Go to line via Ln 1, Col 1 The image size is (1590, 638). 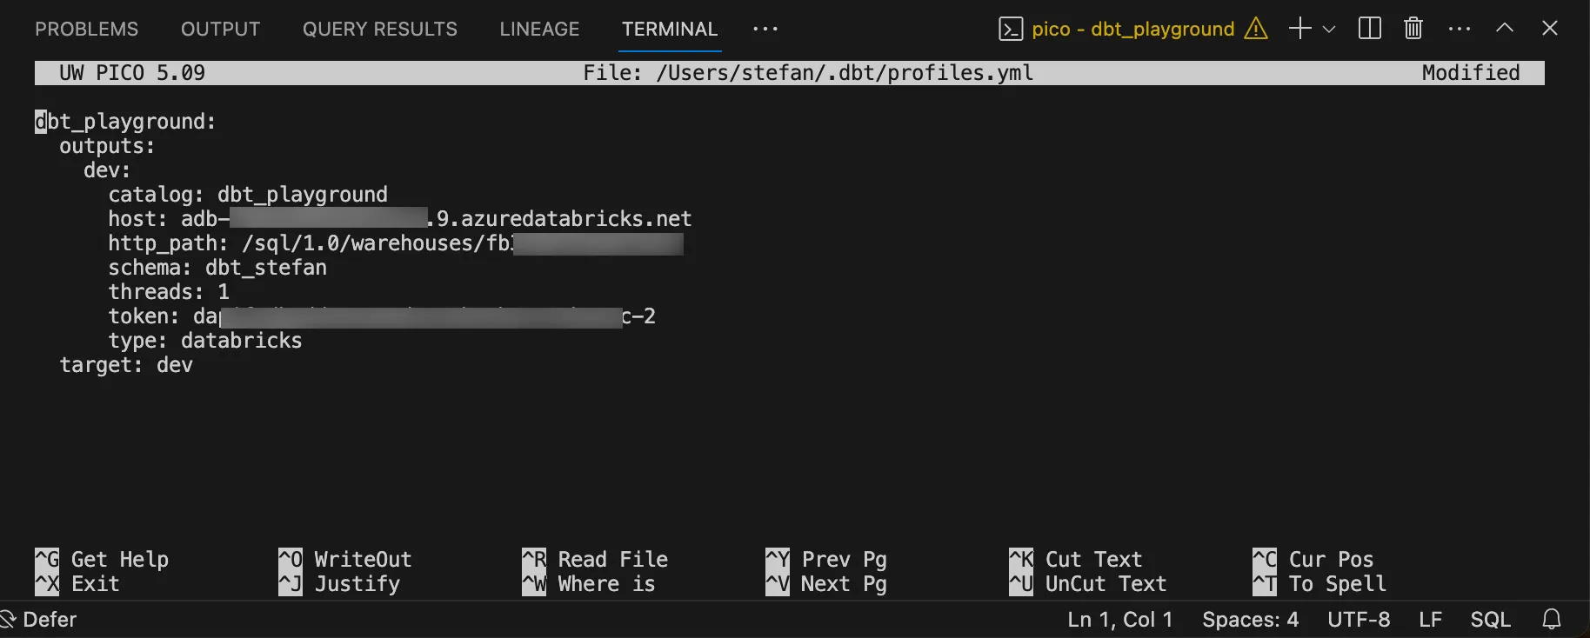pyautogui.click(x=1120, y=620)
